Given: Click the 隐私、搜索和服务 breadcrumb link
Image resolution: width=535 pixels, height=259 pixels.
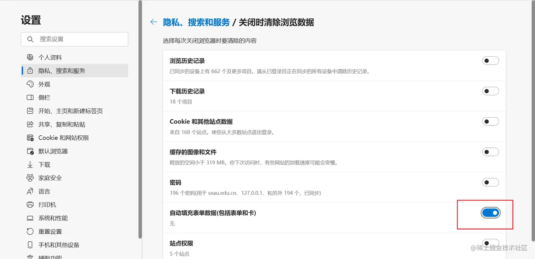Looking at the screenshot, I should (x=196, y=22).
